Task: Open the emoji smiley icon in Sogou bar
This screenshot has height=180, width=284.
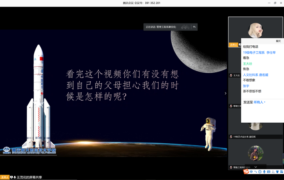Action: (260, 172)
